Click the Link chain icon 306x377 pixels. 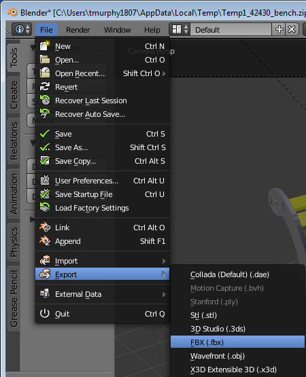pyautogui.click(x=44, y=228)
